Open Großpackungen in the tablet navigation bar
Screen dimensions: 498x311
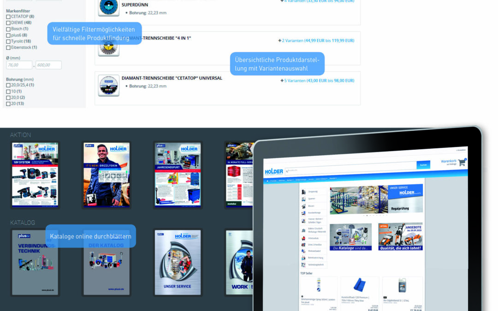pyautogui.click(x=301, y=180)
